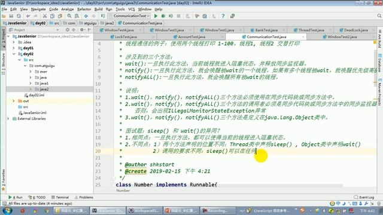Click the Paste icon in toolbar
The image size is (383, 215).
[60, 16]
